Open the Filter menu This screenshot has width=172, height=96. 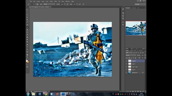point(56,1)
